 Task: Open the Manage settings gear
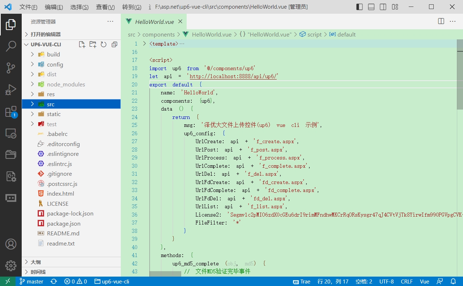click(x=11, y=266)
